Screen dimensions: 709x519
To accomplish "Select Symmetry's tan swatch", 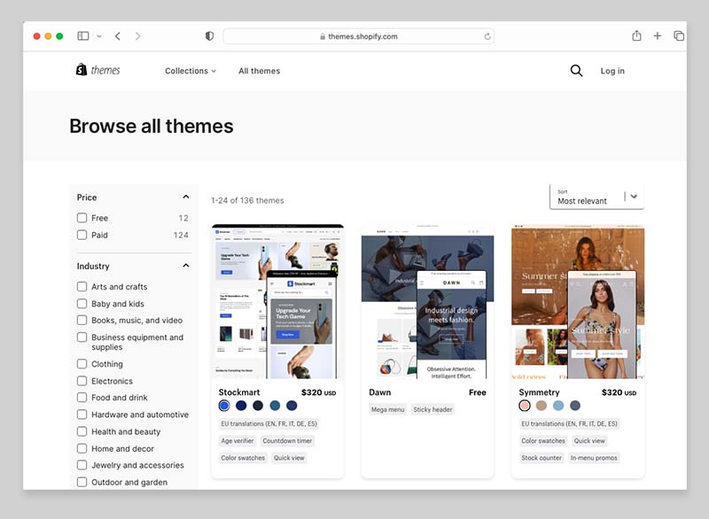I will pyautogui.click(x=541, y=406).
